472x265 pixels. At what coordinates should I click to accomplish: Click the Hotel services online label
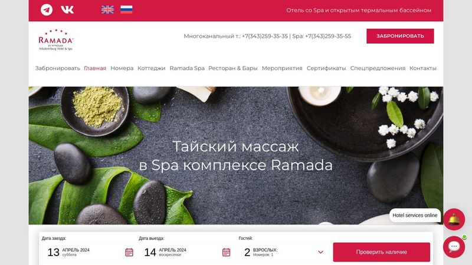pos(415,216)
